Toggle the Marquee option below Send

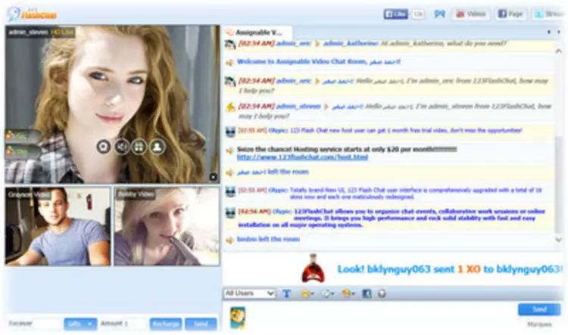coord(539,324)
